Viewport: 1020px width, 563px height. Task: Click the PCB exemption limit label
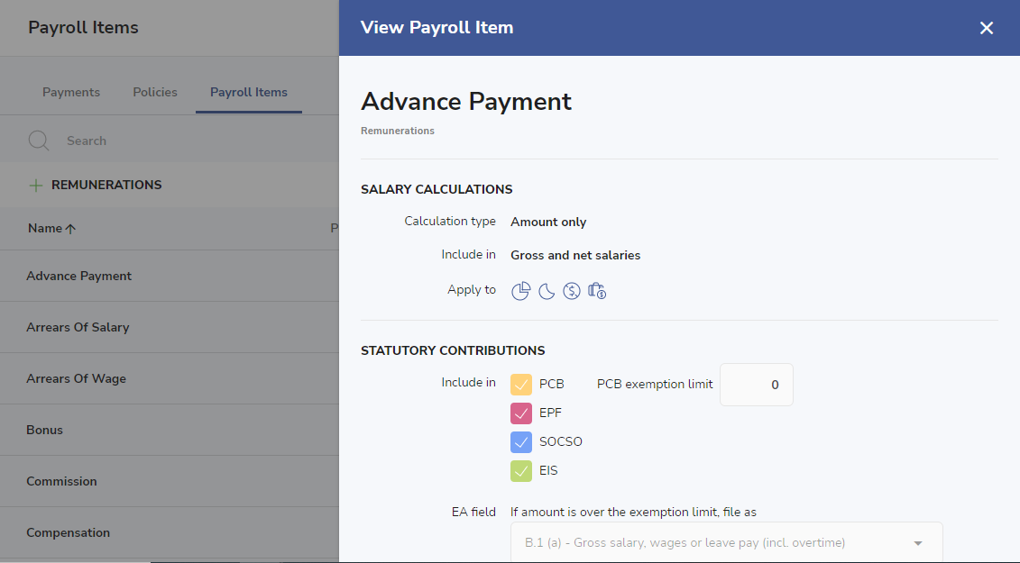pos(655,385)
